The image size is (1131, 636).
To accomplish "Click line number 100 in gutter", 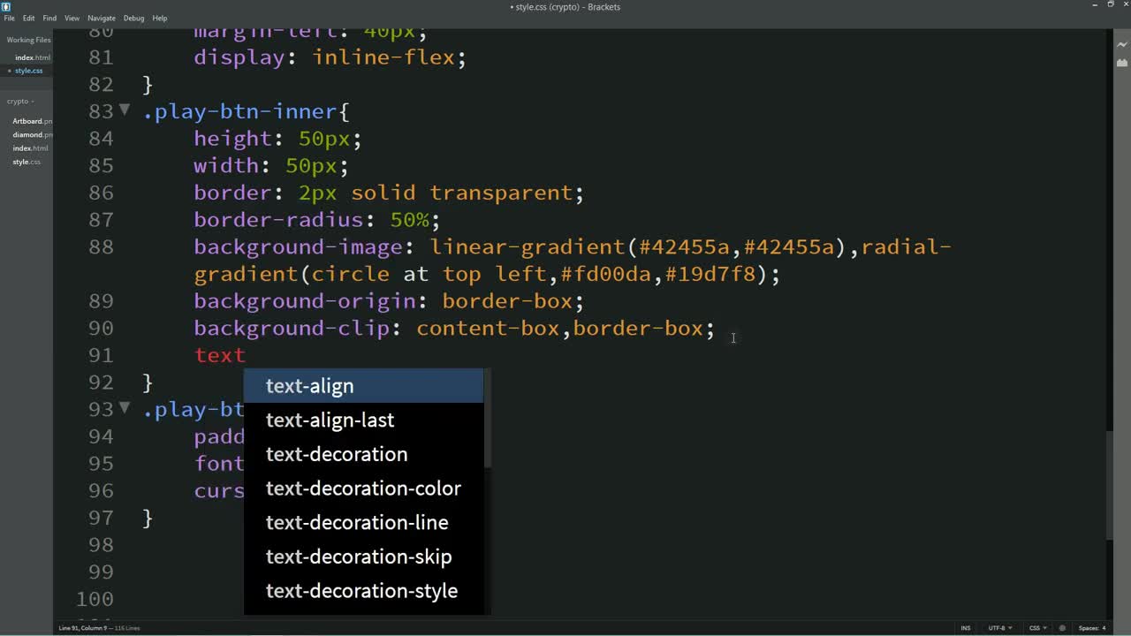I will [95, 599].
